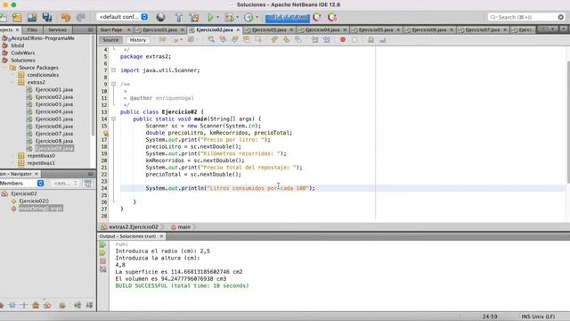
Task: Switch to the Ejercicio03.java editor tab
Action: (x=269, y=29)
